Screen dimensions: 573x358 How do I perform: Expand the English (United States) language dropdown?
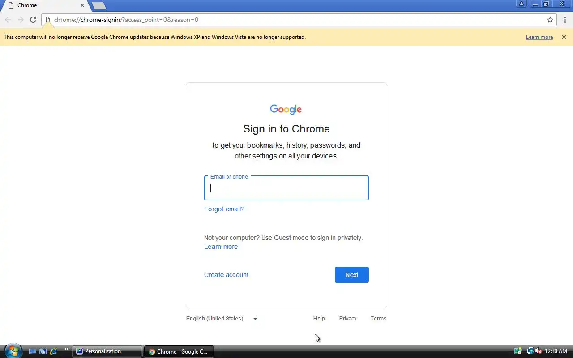pyautogui.click(x=222, y=319)
